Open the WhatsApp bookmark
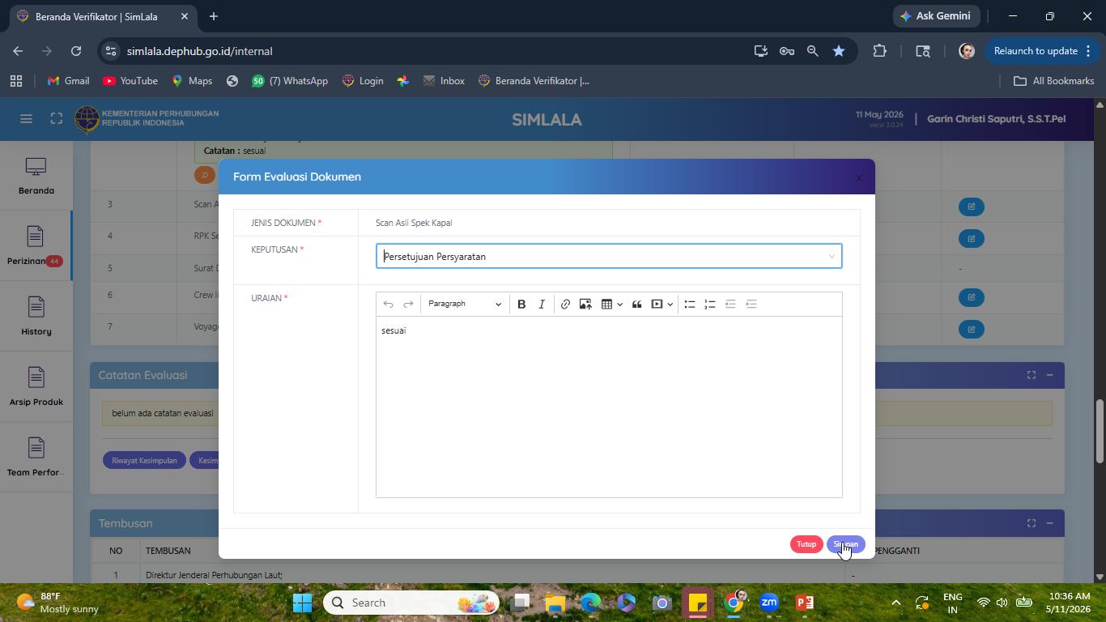1106x622 pixels. [290, 81]
